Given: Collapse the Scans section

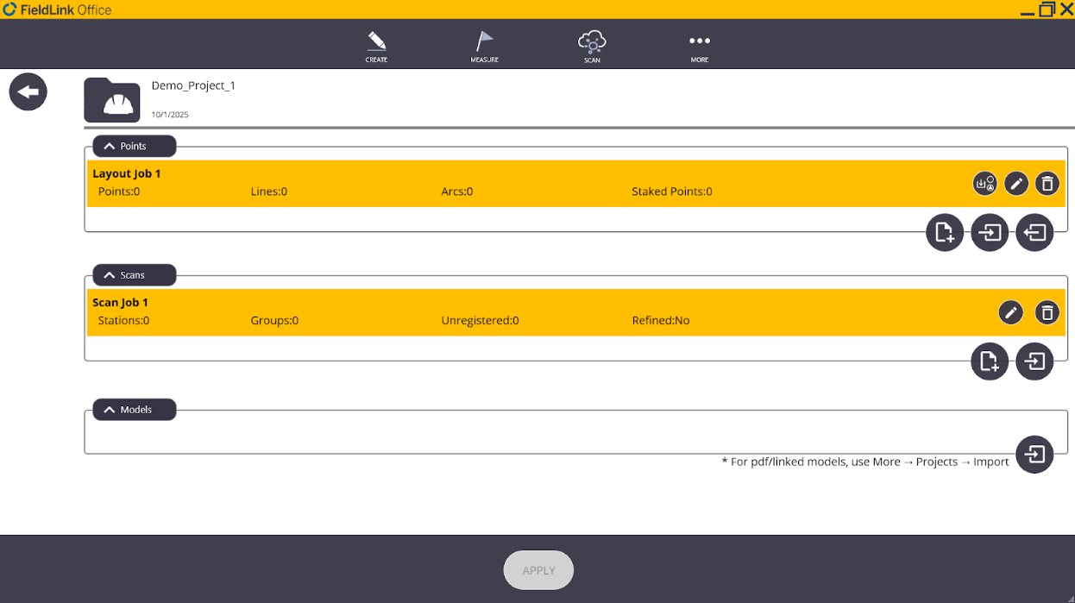Looking at the screenshot, I should (134, 275).
